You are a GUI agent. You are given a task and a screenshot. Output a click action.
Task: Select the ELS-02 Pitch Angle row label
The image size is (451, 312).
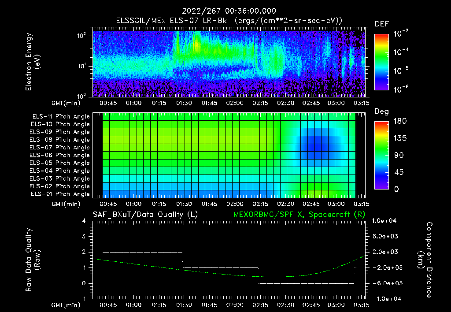pos(60,186)
